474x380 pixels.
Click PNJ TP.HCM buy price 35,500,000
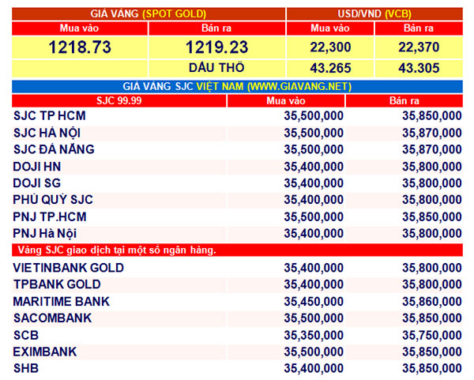[x=314, y=217]
